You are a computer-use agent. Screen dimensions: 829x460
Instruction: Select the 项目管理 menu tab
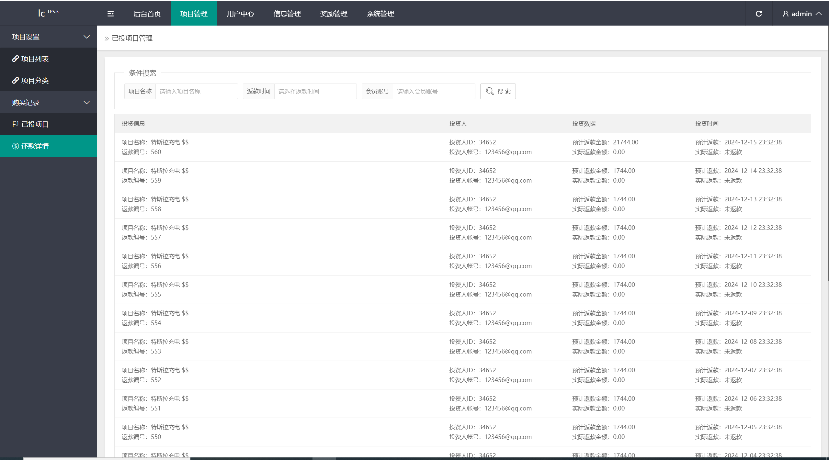[x=192, y=13]
